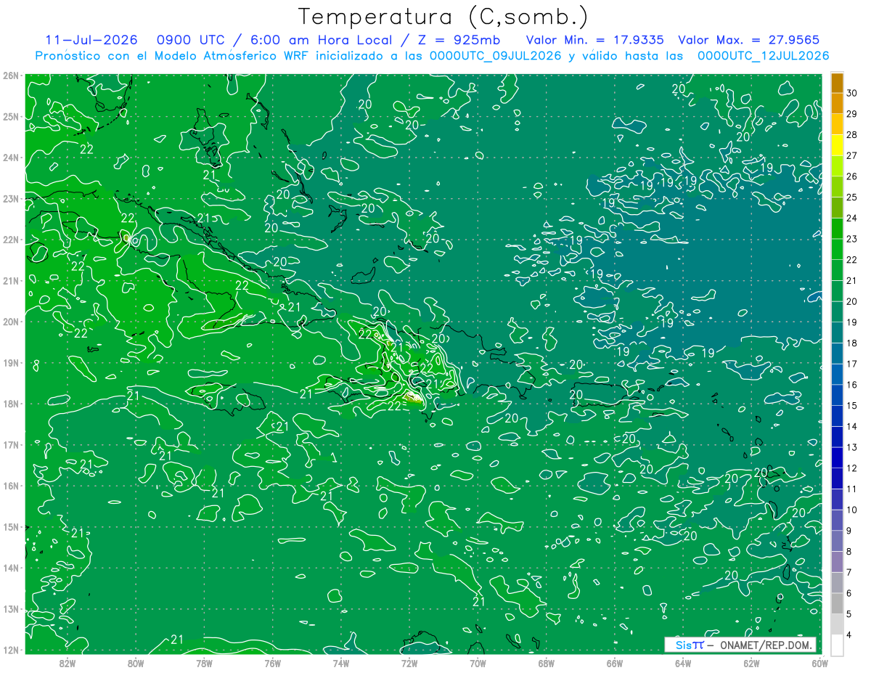Click the colorbar value 28

point(851,134)
